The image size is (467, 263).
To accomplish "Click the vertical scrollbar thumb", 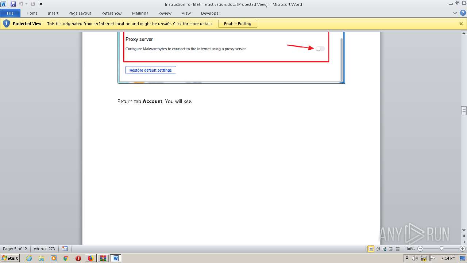I will [x=464, y=111].
